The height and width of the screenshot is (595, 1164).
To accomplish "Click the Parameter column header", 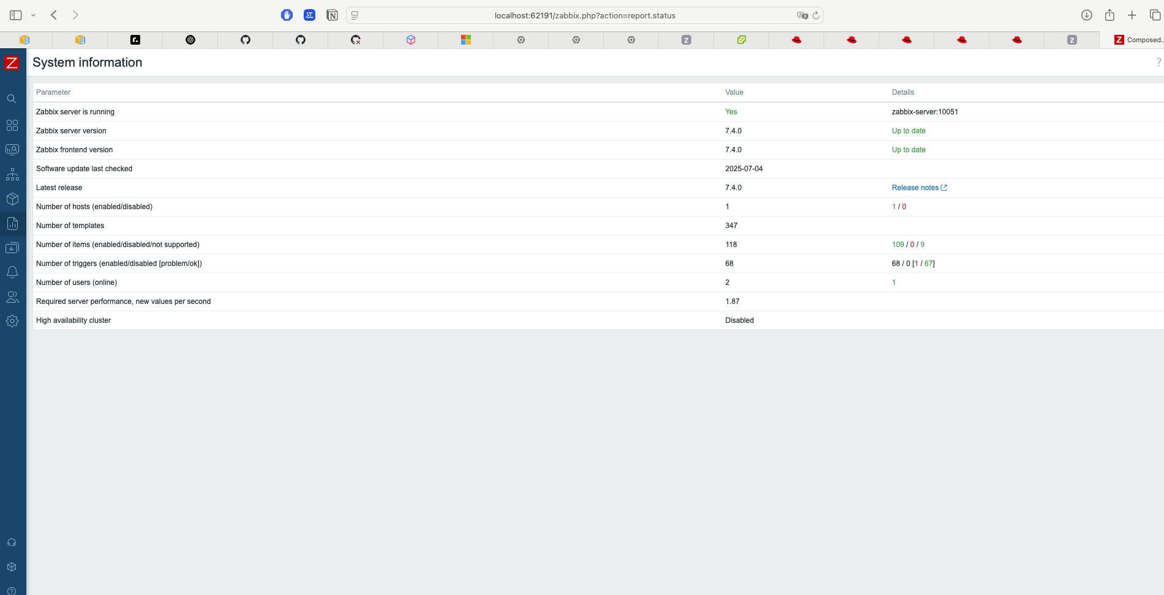I will coord(53,92).
